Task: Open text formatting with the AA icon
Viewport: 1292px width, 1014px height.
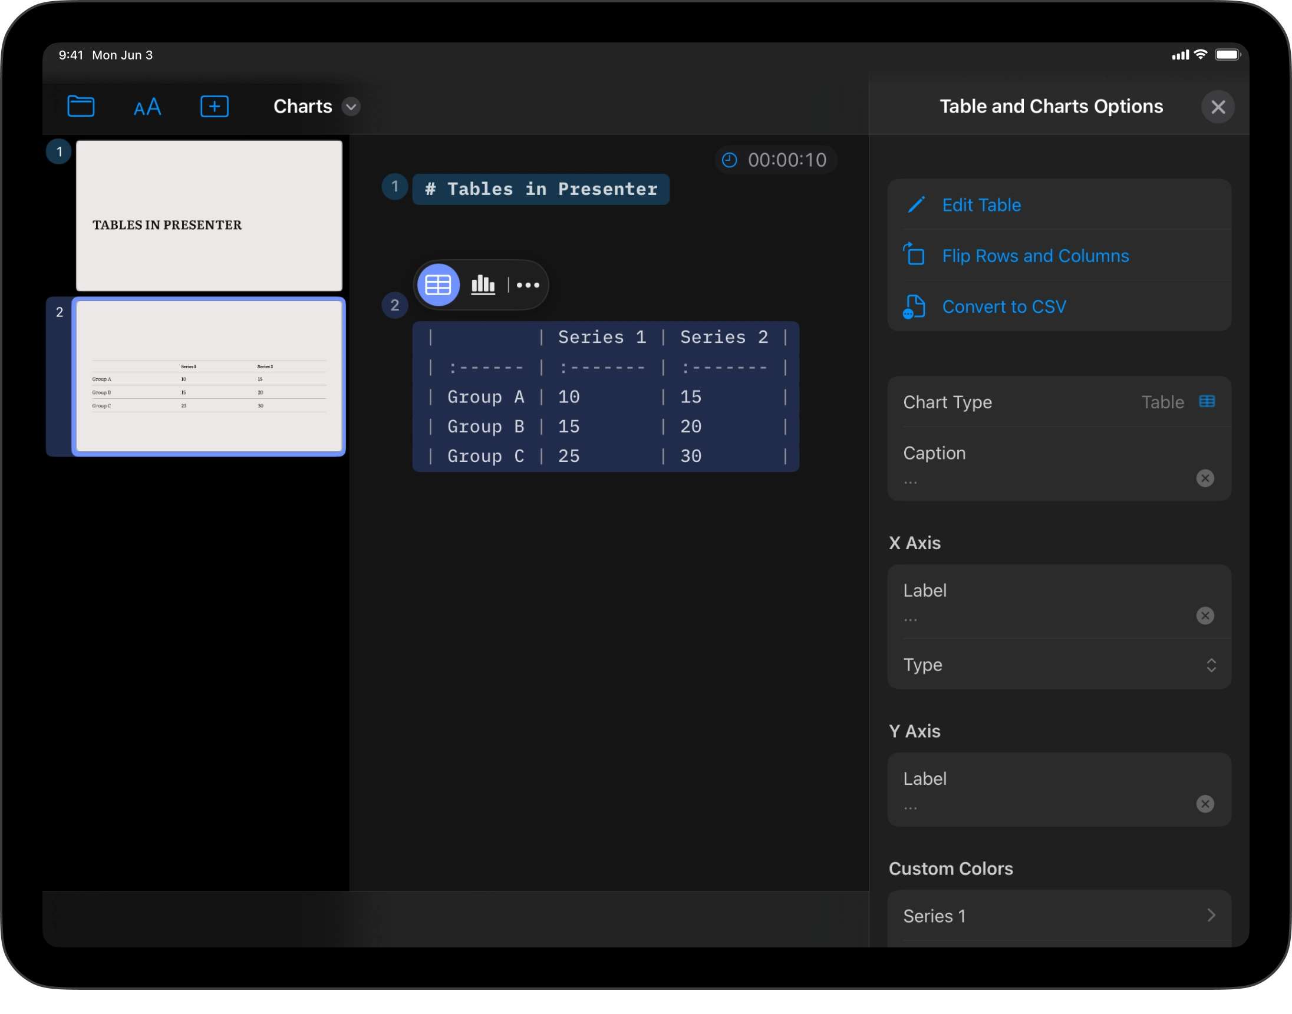Action: [147, 107]
